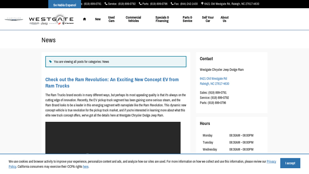Open the Used Cars menu
The image size is (309, 174).
(x=111, y=19)
